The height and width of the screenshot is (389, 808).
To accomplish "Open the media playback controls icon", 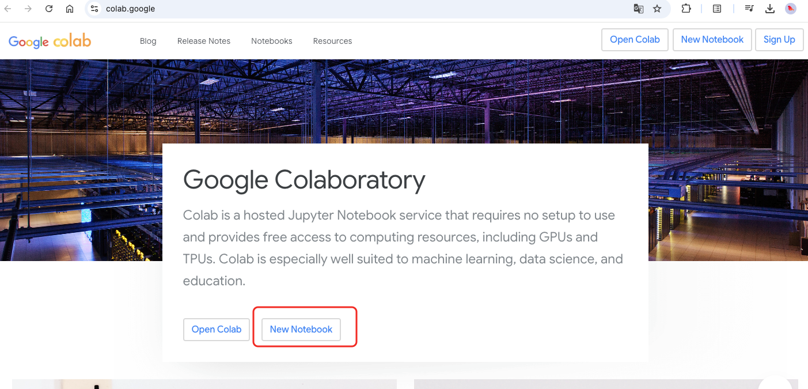I will coord(749,9).
